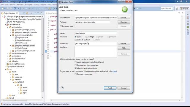Maximize the Project Explorer panel
This screenshot has width=190, height=107.
pyautogui.click(x=42, y=13)
